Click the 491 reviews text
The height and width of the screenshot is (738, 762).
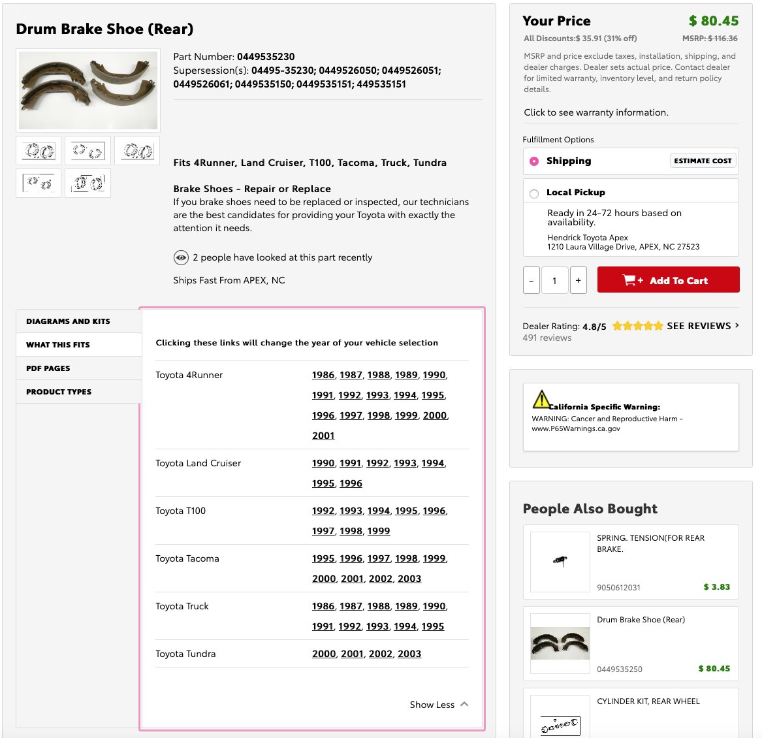click(547, 338)
